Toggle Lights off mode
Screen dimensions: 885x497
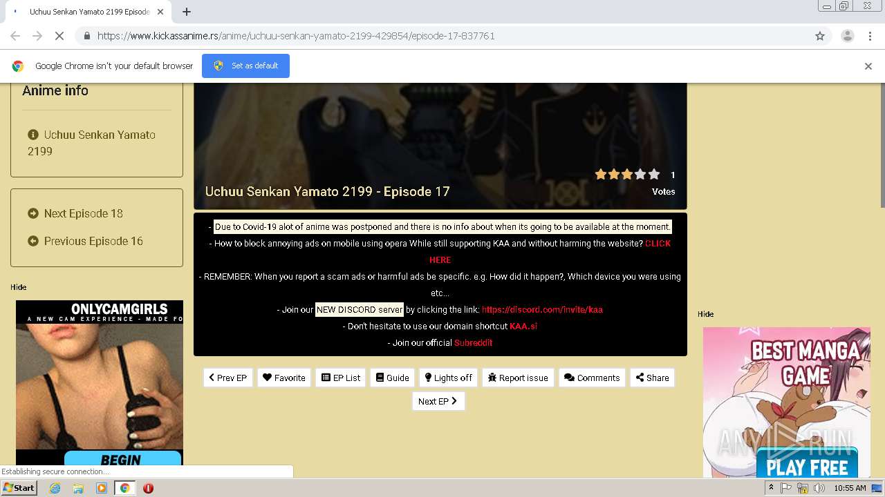449,378
